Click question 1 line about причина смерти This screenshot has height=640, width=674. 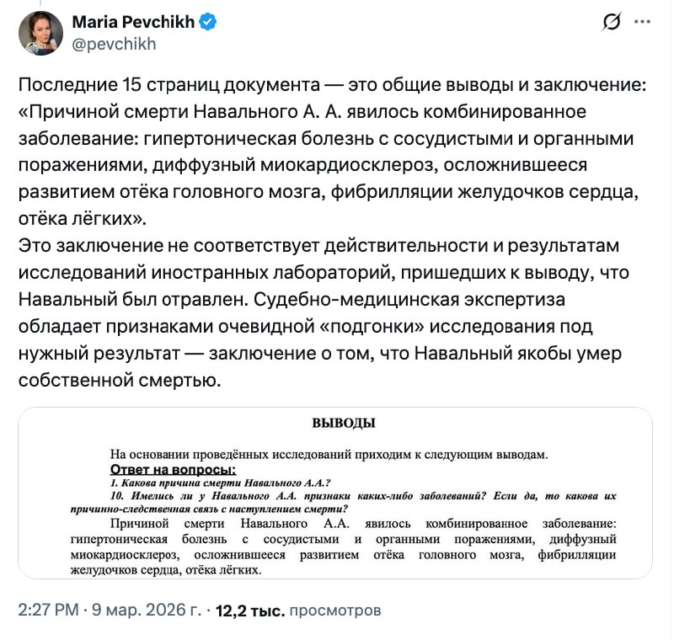pos(219,483)
